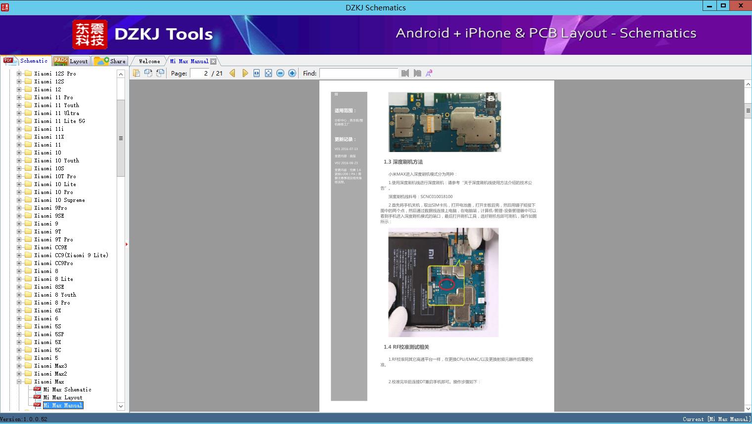This screenshot has height=424, width=752.
Task: Click the DZKJ logo in the banner
Action: [x=90, y=35]
